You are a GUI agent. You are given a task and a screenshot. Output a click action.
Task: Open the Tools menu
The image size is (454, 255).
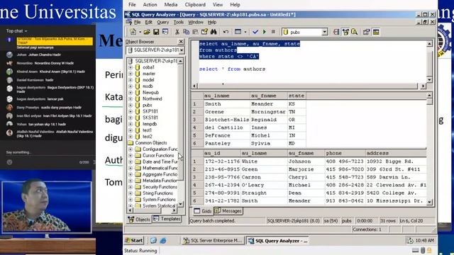[178, 22]
